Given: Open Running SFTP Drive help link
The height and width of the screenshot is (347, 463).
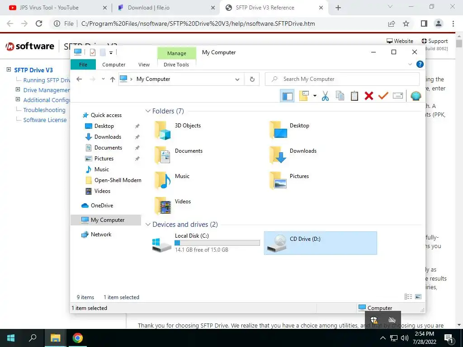Looking at the screenshot, I should click(47, 80).
